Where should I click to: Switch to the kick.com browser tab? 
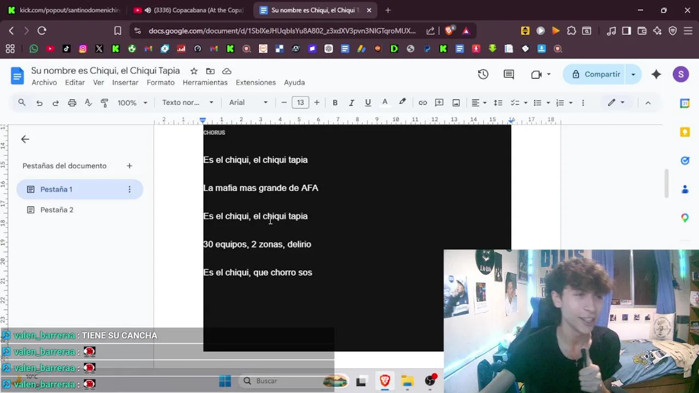click(63, 10)
